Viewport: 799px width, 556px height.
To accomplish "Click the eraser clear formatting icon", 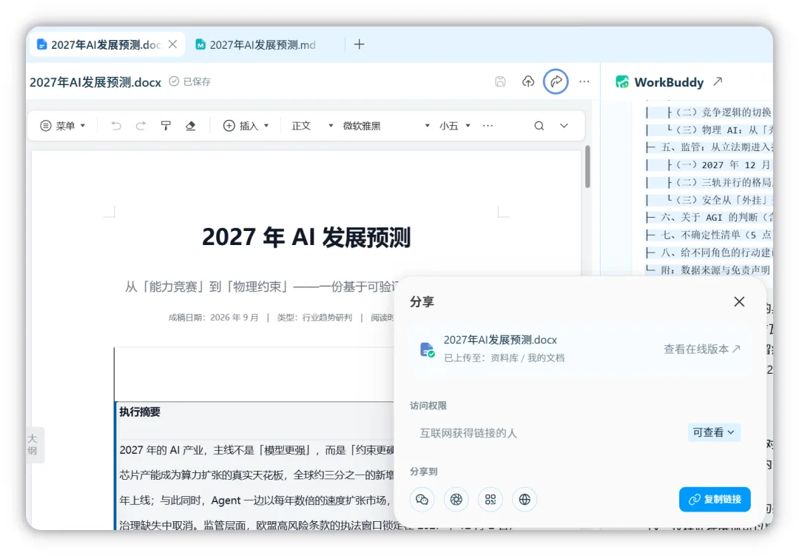I will pyautogui.click(x=191, y=125).
